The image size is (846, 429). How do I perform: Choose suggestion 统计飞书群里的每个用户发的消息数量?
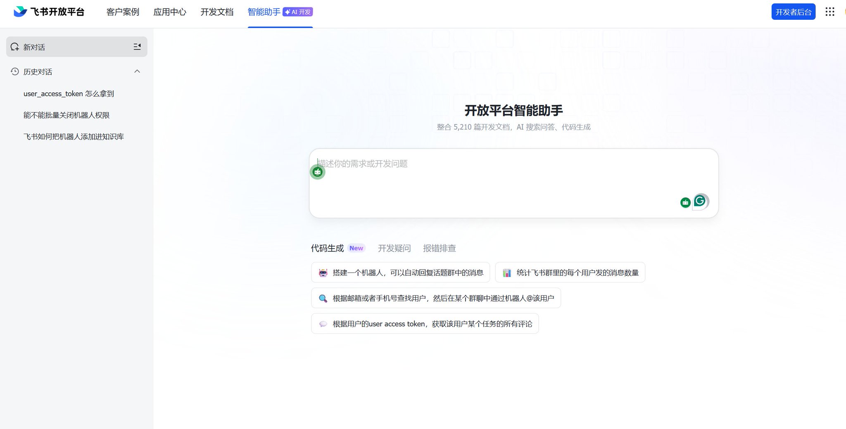[x=570, y=273]
